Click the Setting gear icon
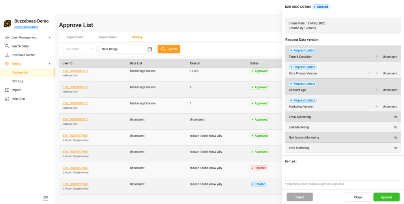The width and height of the screenshot is (404, 204). pyautogui.click(x=7, y=64)
